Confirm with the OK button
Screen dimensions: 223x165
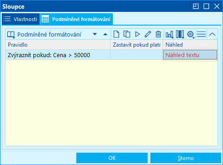[x=112, y=158]
